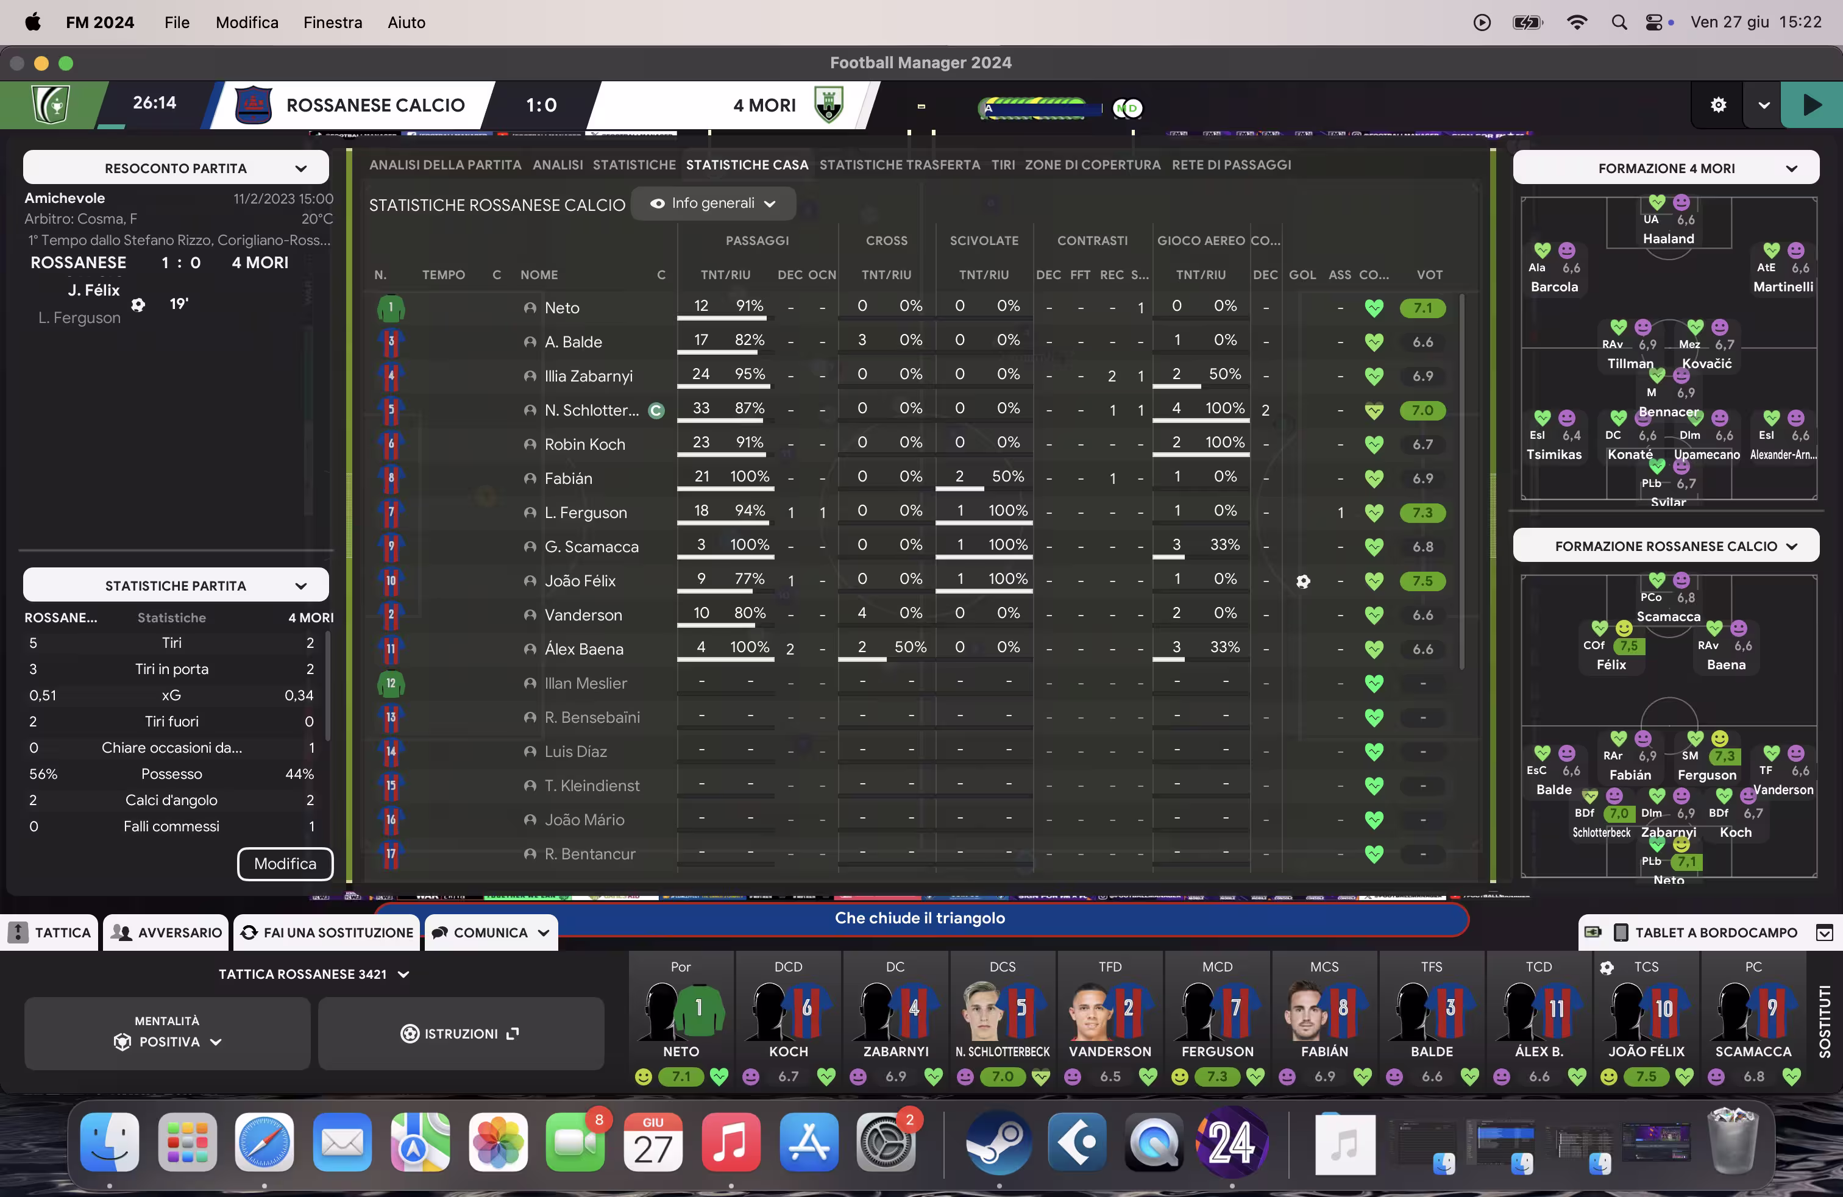Screen dimensions: 1843x1197
Task: Click the player stats table scrollbar
Action: 1461,481
